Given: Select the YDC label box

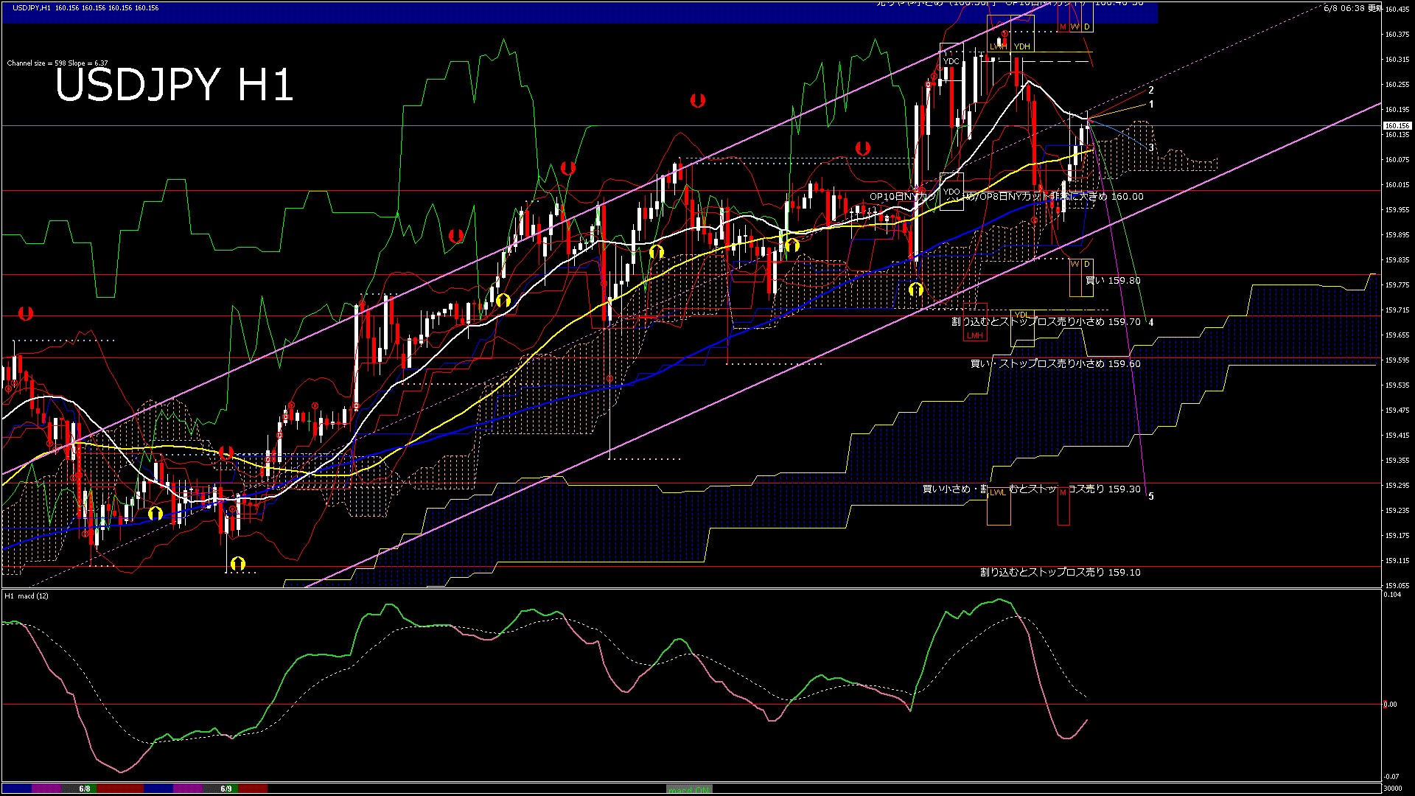Looking at the screenshot, I should [951, 61].
